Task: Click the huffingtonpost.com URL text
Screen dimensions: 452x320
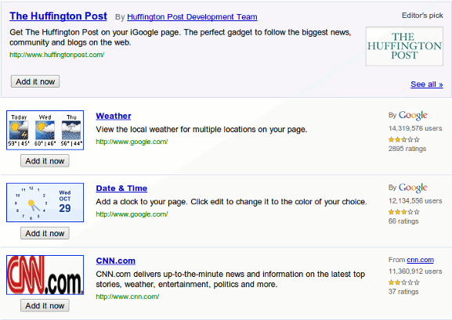Action: click(x=56, y=55)
